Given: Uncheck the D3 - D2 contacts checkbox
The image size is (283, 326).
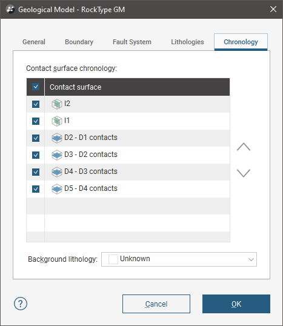Looking at the screenshot, I should (x=36, y=155).
